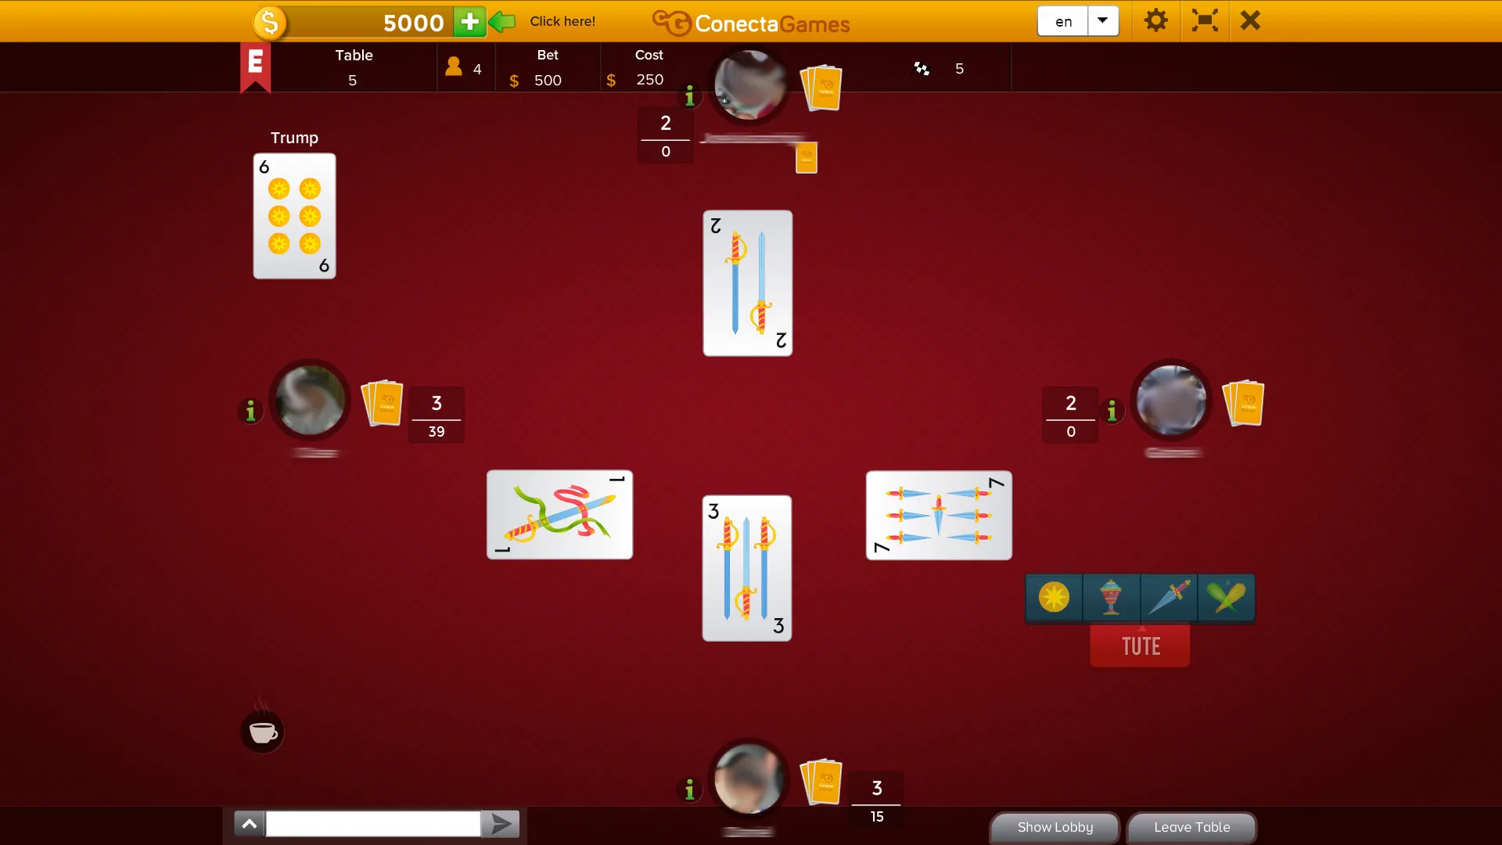1502x845 pixels.
Task: Click the Show Lobby button
Action: pos(1055,826)
